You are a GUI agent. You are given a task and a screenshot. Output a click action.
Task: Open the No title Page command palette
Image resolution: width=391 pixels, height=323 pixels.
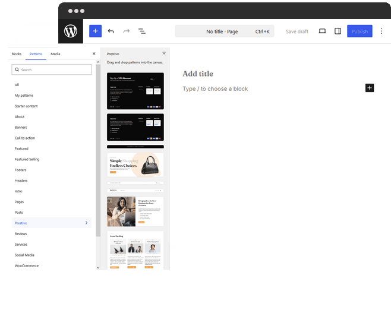click(225, 31)
